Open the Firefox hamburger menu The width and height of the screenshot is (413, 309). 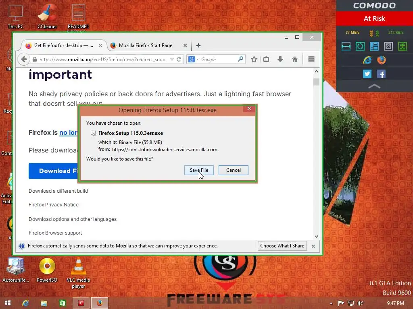(311, 59)
